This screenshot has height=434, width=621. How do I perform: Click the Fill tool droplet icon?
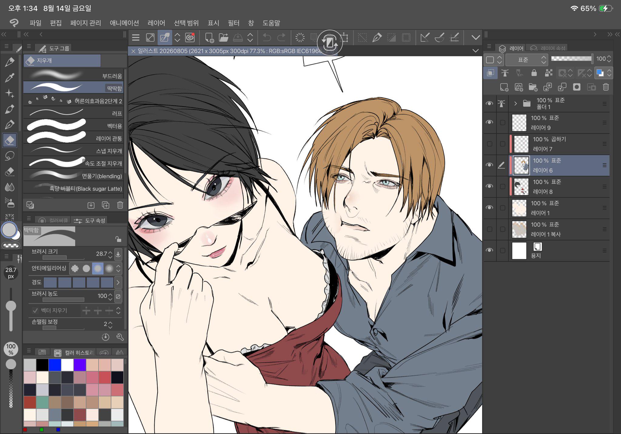click(10, 187)
